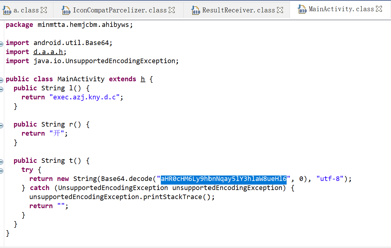Collapse the try block fold
Screen dimensions: 391x248
pos(1,171)
